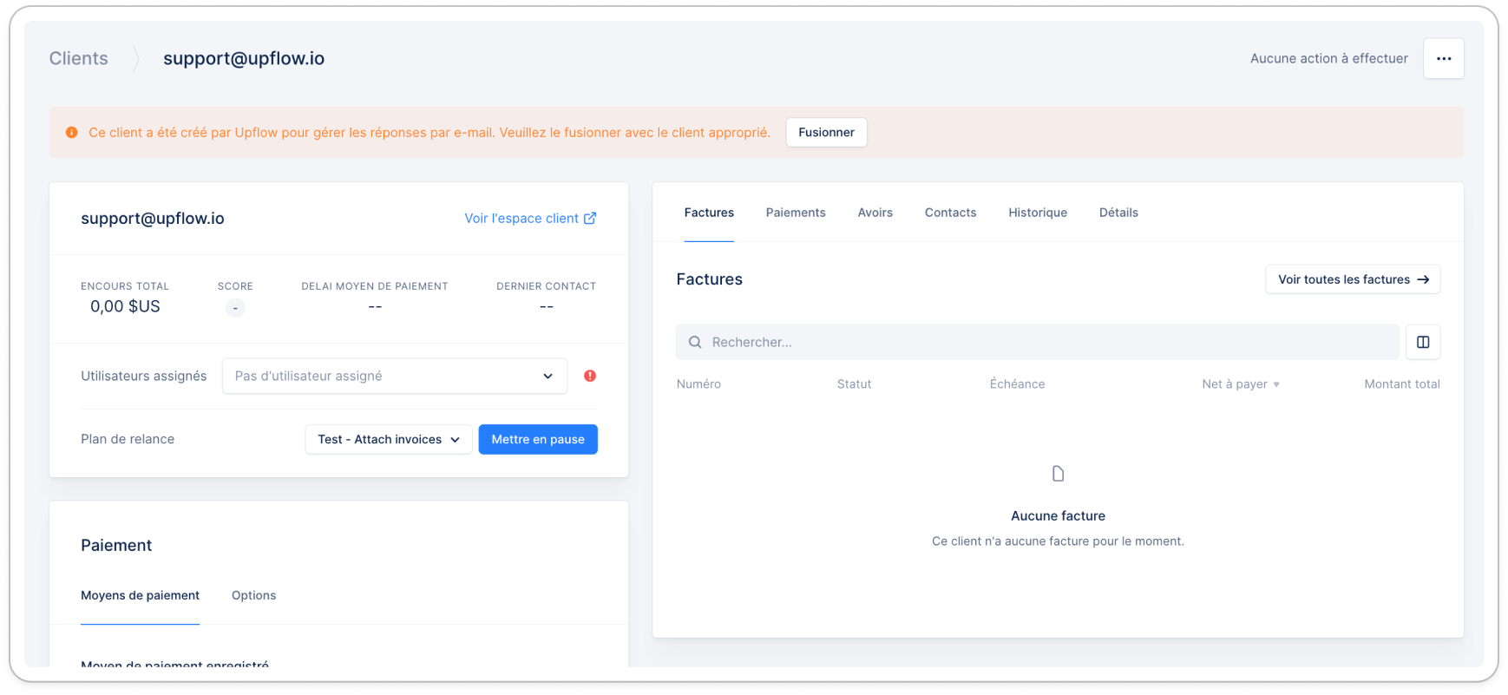
Task: Click Voir toutes les factures button
Action: [1353, 279]
